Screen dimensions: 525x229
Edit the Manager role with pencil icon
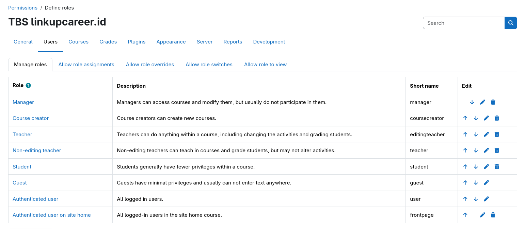pos(482,102)
